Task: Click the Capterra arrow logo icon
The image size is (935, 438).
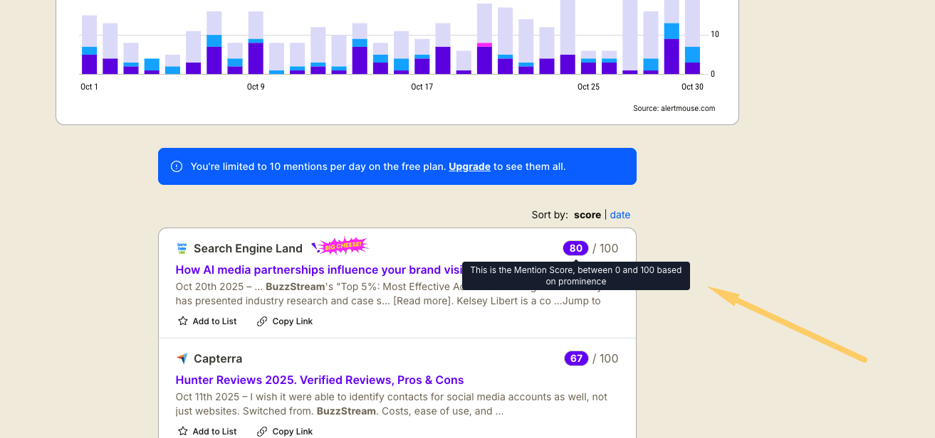Action: (182, 358)
